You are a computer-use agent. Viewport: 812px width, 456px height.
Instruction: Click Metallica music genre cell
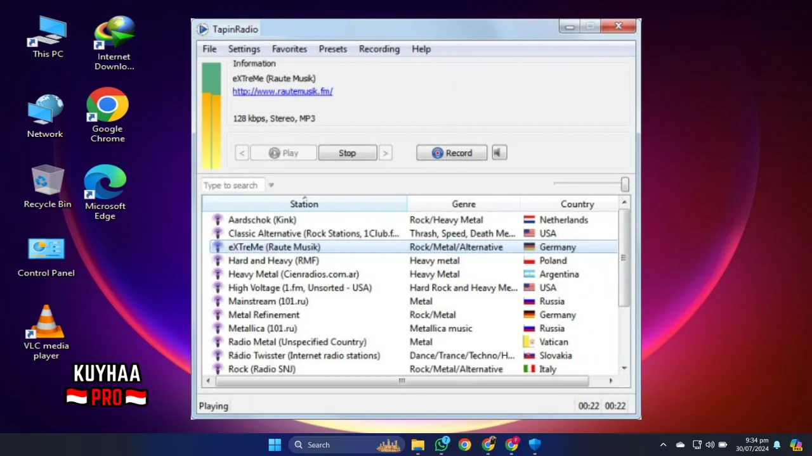coord(441,328)
